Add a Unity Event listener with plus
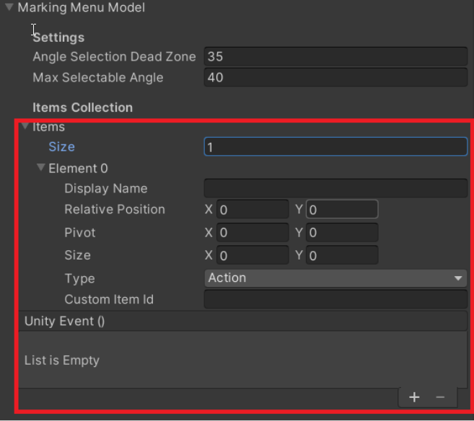474x421 pixels. 414,397
